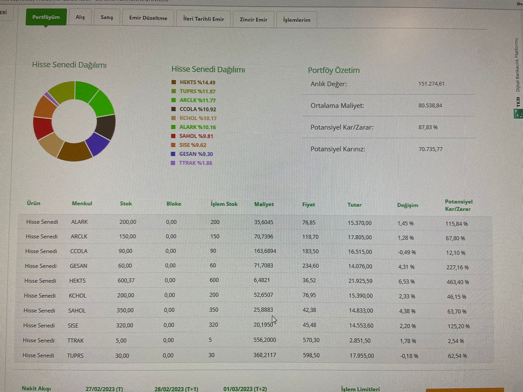523x392 pixels.
Task: Click ARCLK total amount 17.805,00
Action: [x=360, y=237]
